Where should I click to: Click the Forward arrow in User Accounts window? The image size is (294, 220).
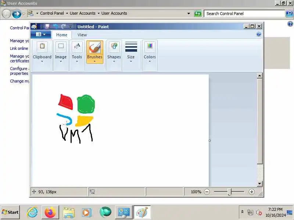[x=17, y=14]
